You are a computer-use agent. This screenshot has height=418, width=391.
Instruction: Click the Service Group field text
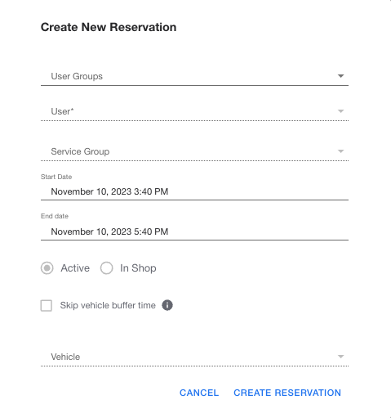click(x=80, y=151)
